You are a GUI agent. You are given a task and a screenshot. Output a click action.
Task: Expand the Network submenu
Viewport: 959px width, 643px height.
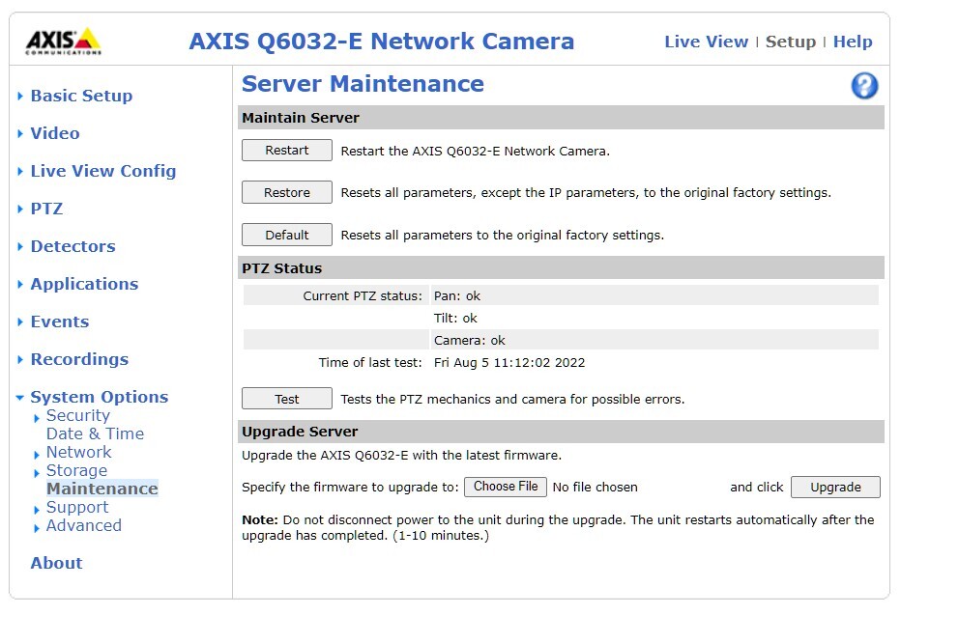[78, 452]
